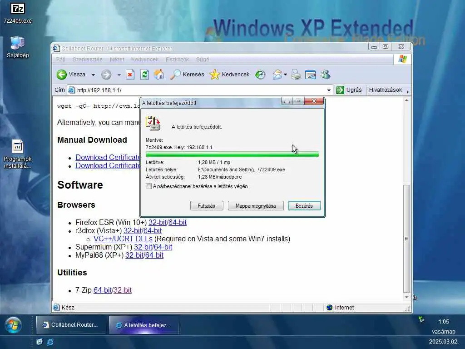Click the scrollbar down arrow
The width and height of the screenshot is (465, 349).
coord(406,297)
